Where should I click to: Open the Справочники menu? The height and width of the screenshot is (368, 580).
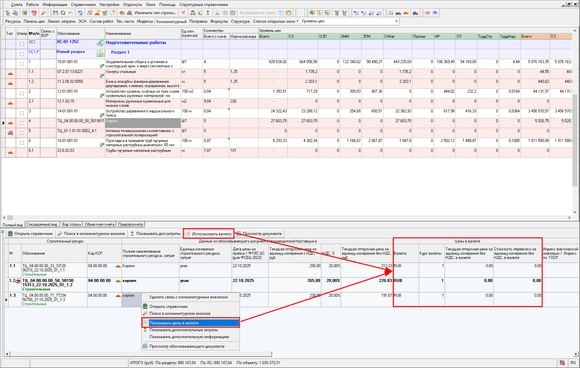pos(83,5)
